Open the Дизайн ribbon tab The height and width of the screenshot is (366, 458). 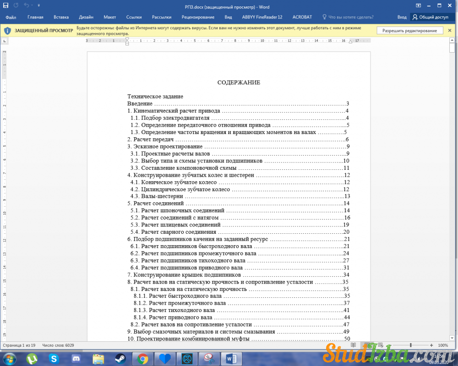86,17
